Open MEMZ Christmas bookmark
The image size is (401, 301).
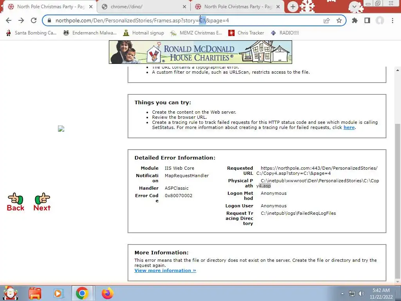(x=196, y=33)
